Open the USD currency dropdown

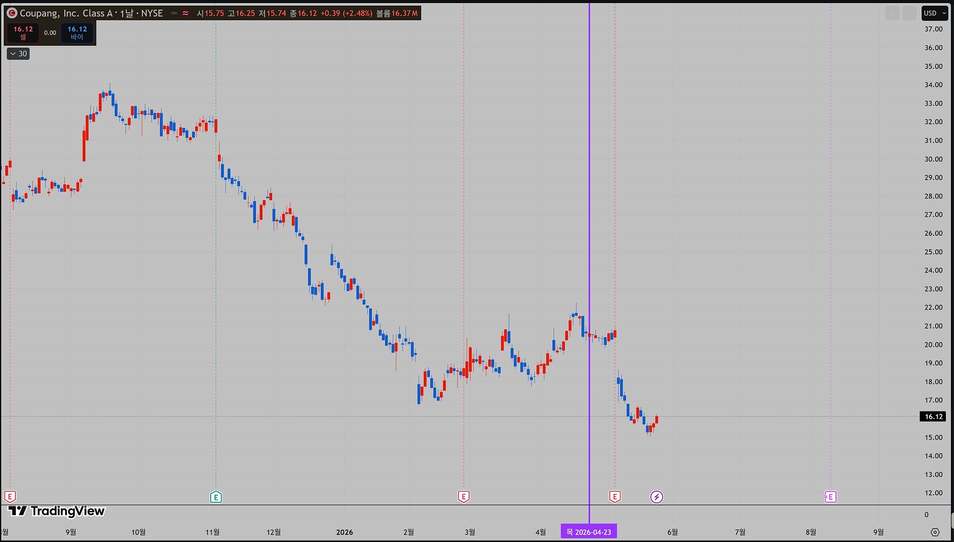(935, 13)
